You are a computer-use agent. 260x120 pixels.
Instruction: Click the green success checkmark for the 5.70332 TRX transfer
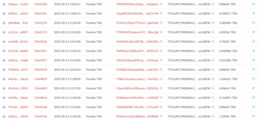pos(253,42)
